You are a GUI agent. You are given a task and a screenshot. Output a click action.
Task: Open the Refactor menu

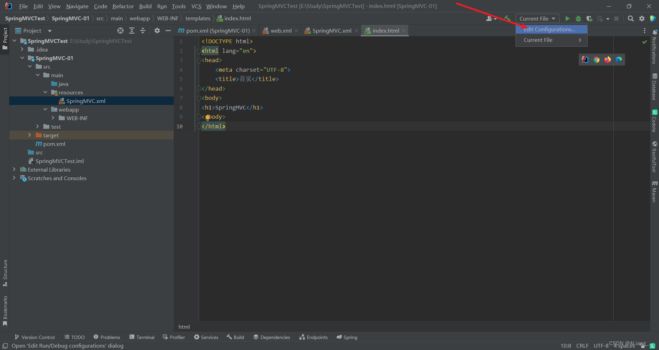[123, 6]
